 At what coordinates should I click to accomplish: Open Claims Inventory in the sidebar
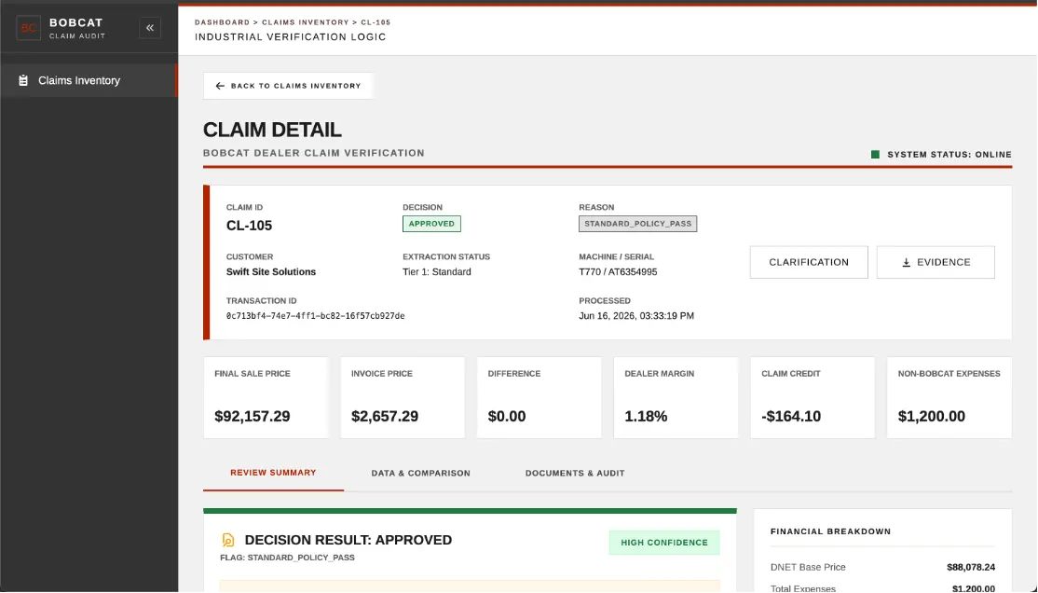point(89,80)
